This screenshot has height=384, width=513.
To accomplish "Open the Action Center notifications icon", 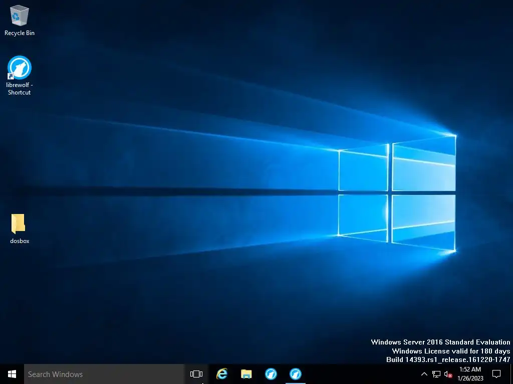I will coord(496,374).
